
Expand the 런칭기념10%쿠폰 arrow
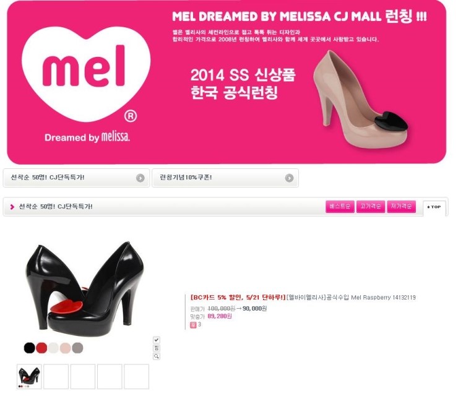click(289, 178)
